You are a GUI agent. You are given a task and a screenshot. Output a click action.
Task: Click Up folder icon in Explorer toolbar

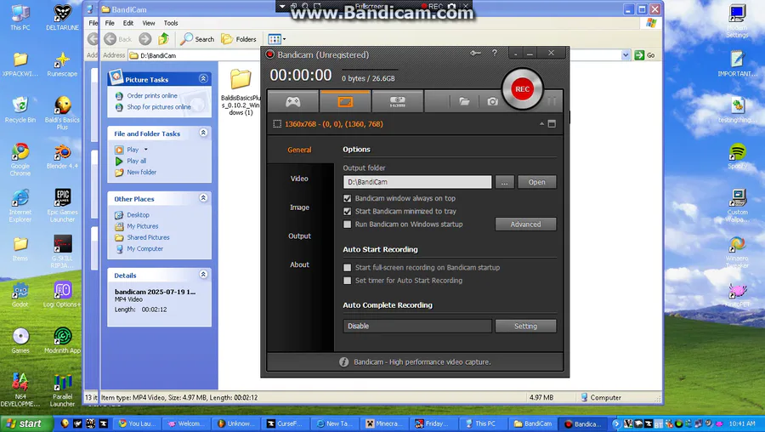pyautogui.click(x=163, y=38)
